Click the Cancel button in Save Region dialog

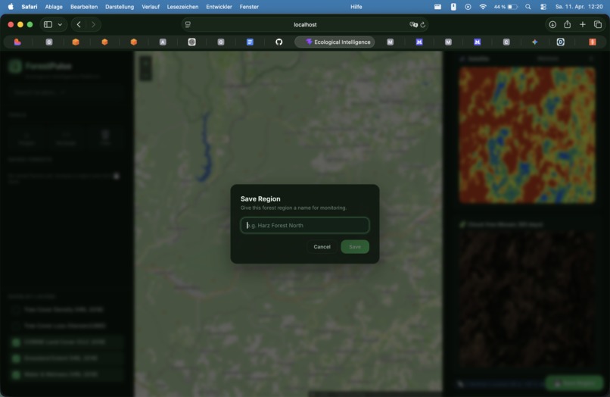(x=322, y=247)
